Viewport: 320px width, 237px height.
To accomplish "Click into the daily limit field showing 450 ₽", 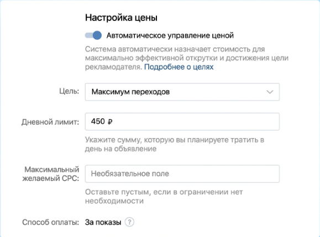I will (x=182, y=122).
